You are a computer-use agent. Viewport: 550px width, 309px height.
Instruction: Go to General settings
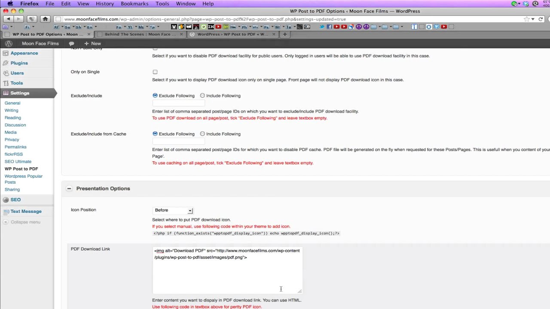pos(12,103)
